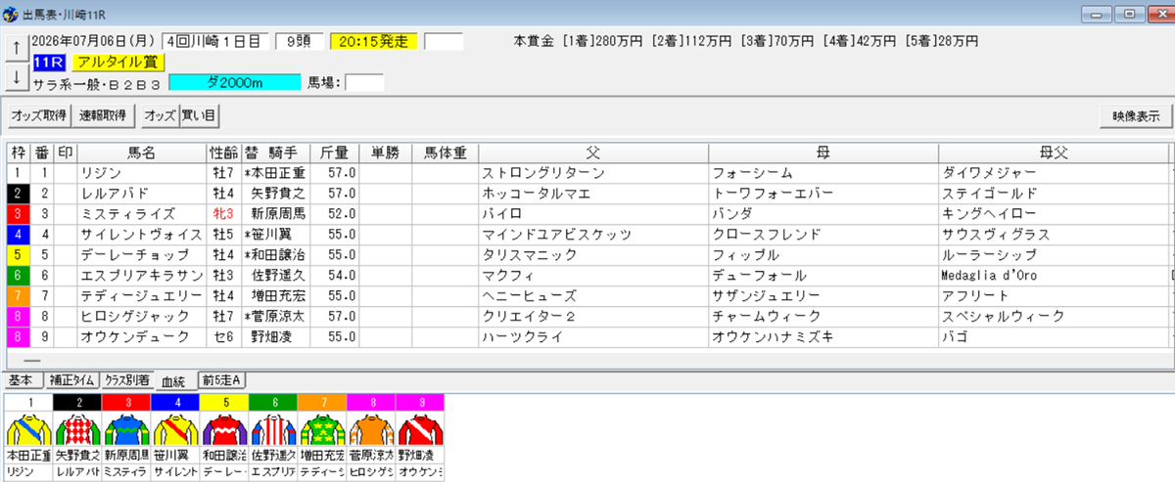Click broodmare sire ダイワメジャー
Image resolution: width=1175 pixels, height=482 pixels.
pyautogui.click(x=990, y=172)
